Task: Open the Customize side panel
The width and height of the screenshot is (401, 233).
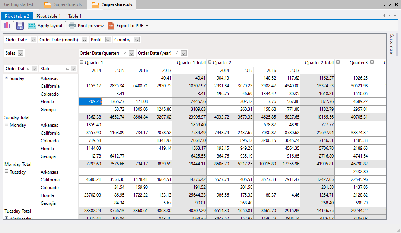Action: (391, 43)
